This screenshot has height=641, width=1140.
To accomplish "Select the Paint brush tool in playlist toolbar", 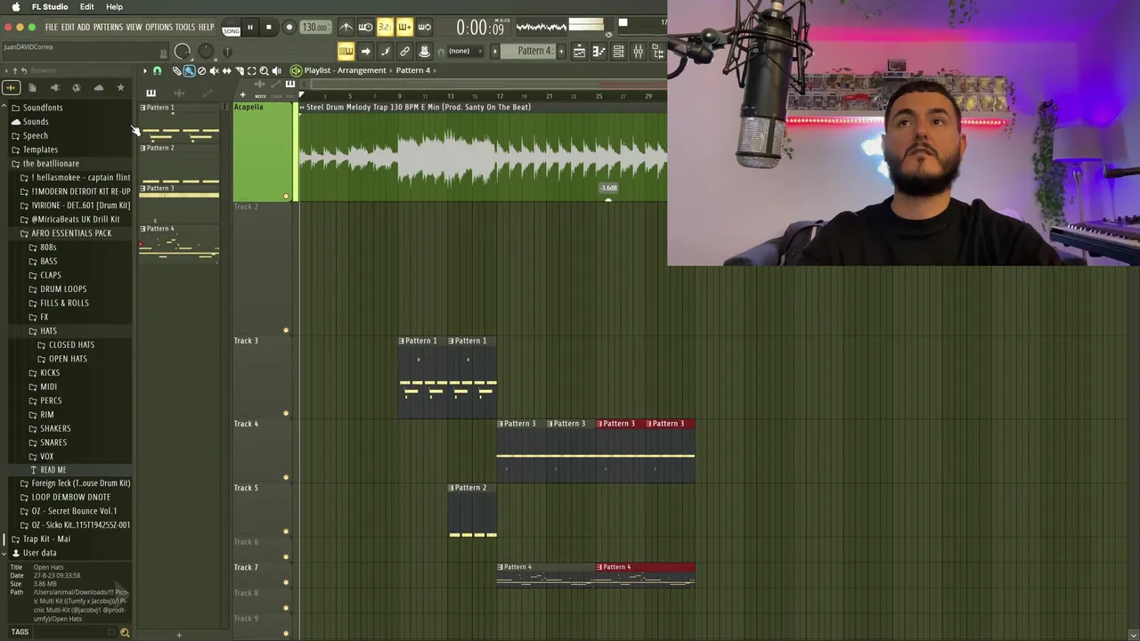I will coord(189,70).
